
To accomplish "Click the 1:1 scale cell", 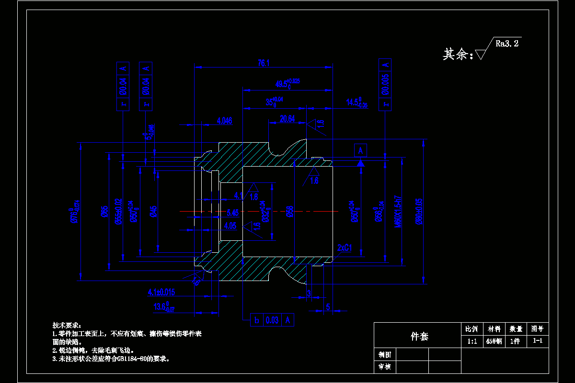I will pyautogui.click(x=472, y=341).
